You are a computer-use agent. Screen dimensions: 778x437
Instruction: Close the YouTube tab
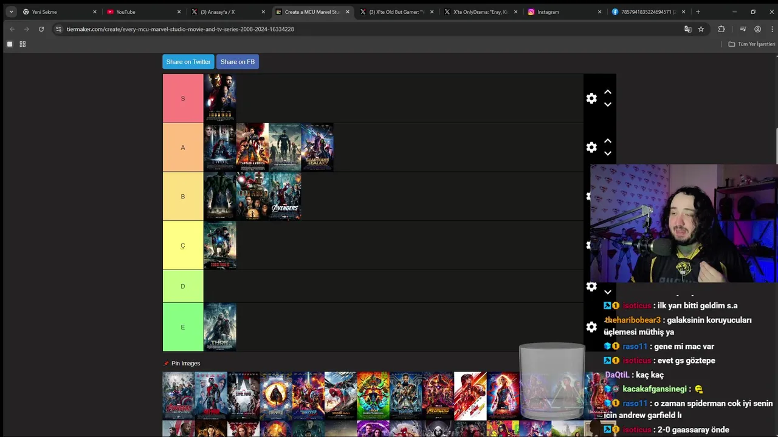coord(179,12)
